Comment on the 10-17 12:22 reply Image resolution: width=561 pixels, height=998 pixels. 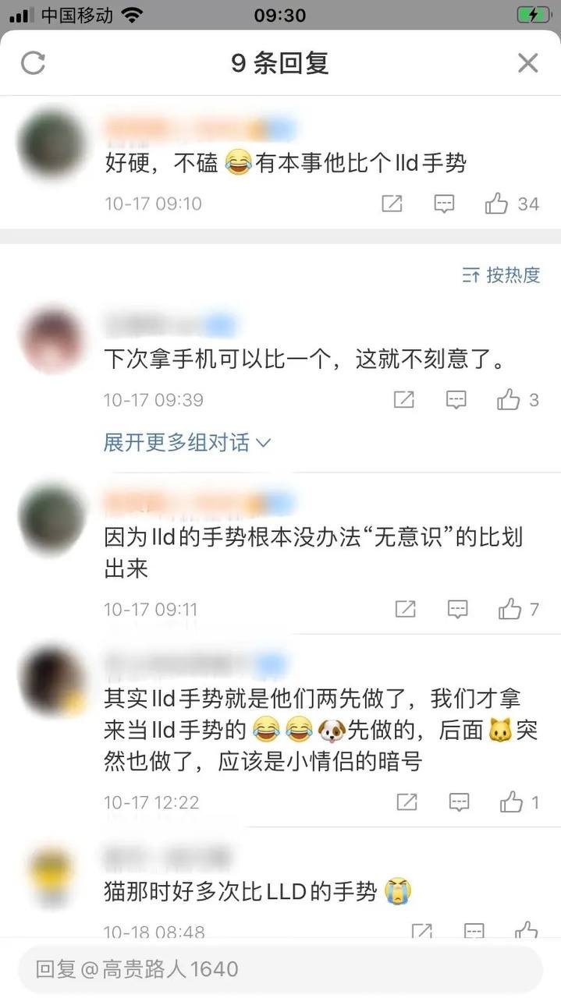[460, 802]
